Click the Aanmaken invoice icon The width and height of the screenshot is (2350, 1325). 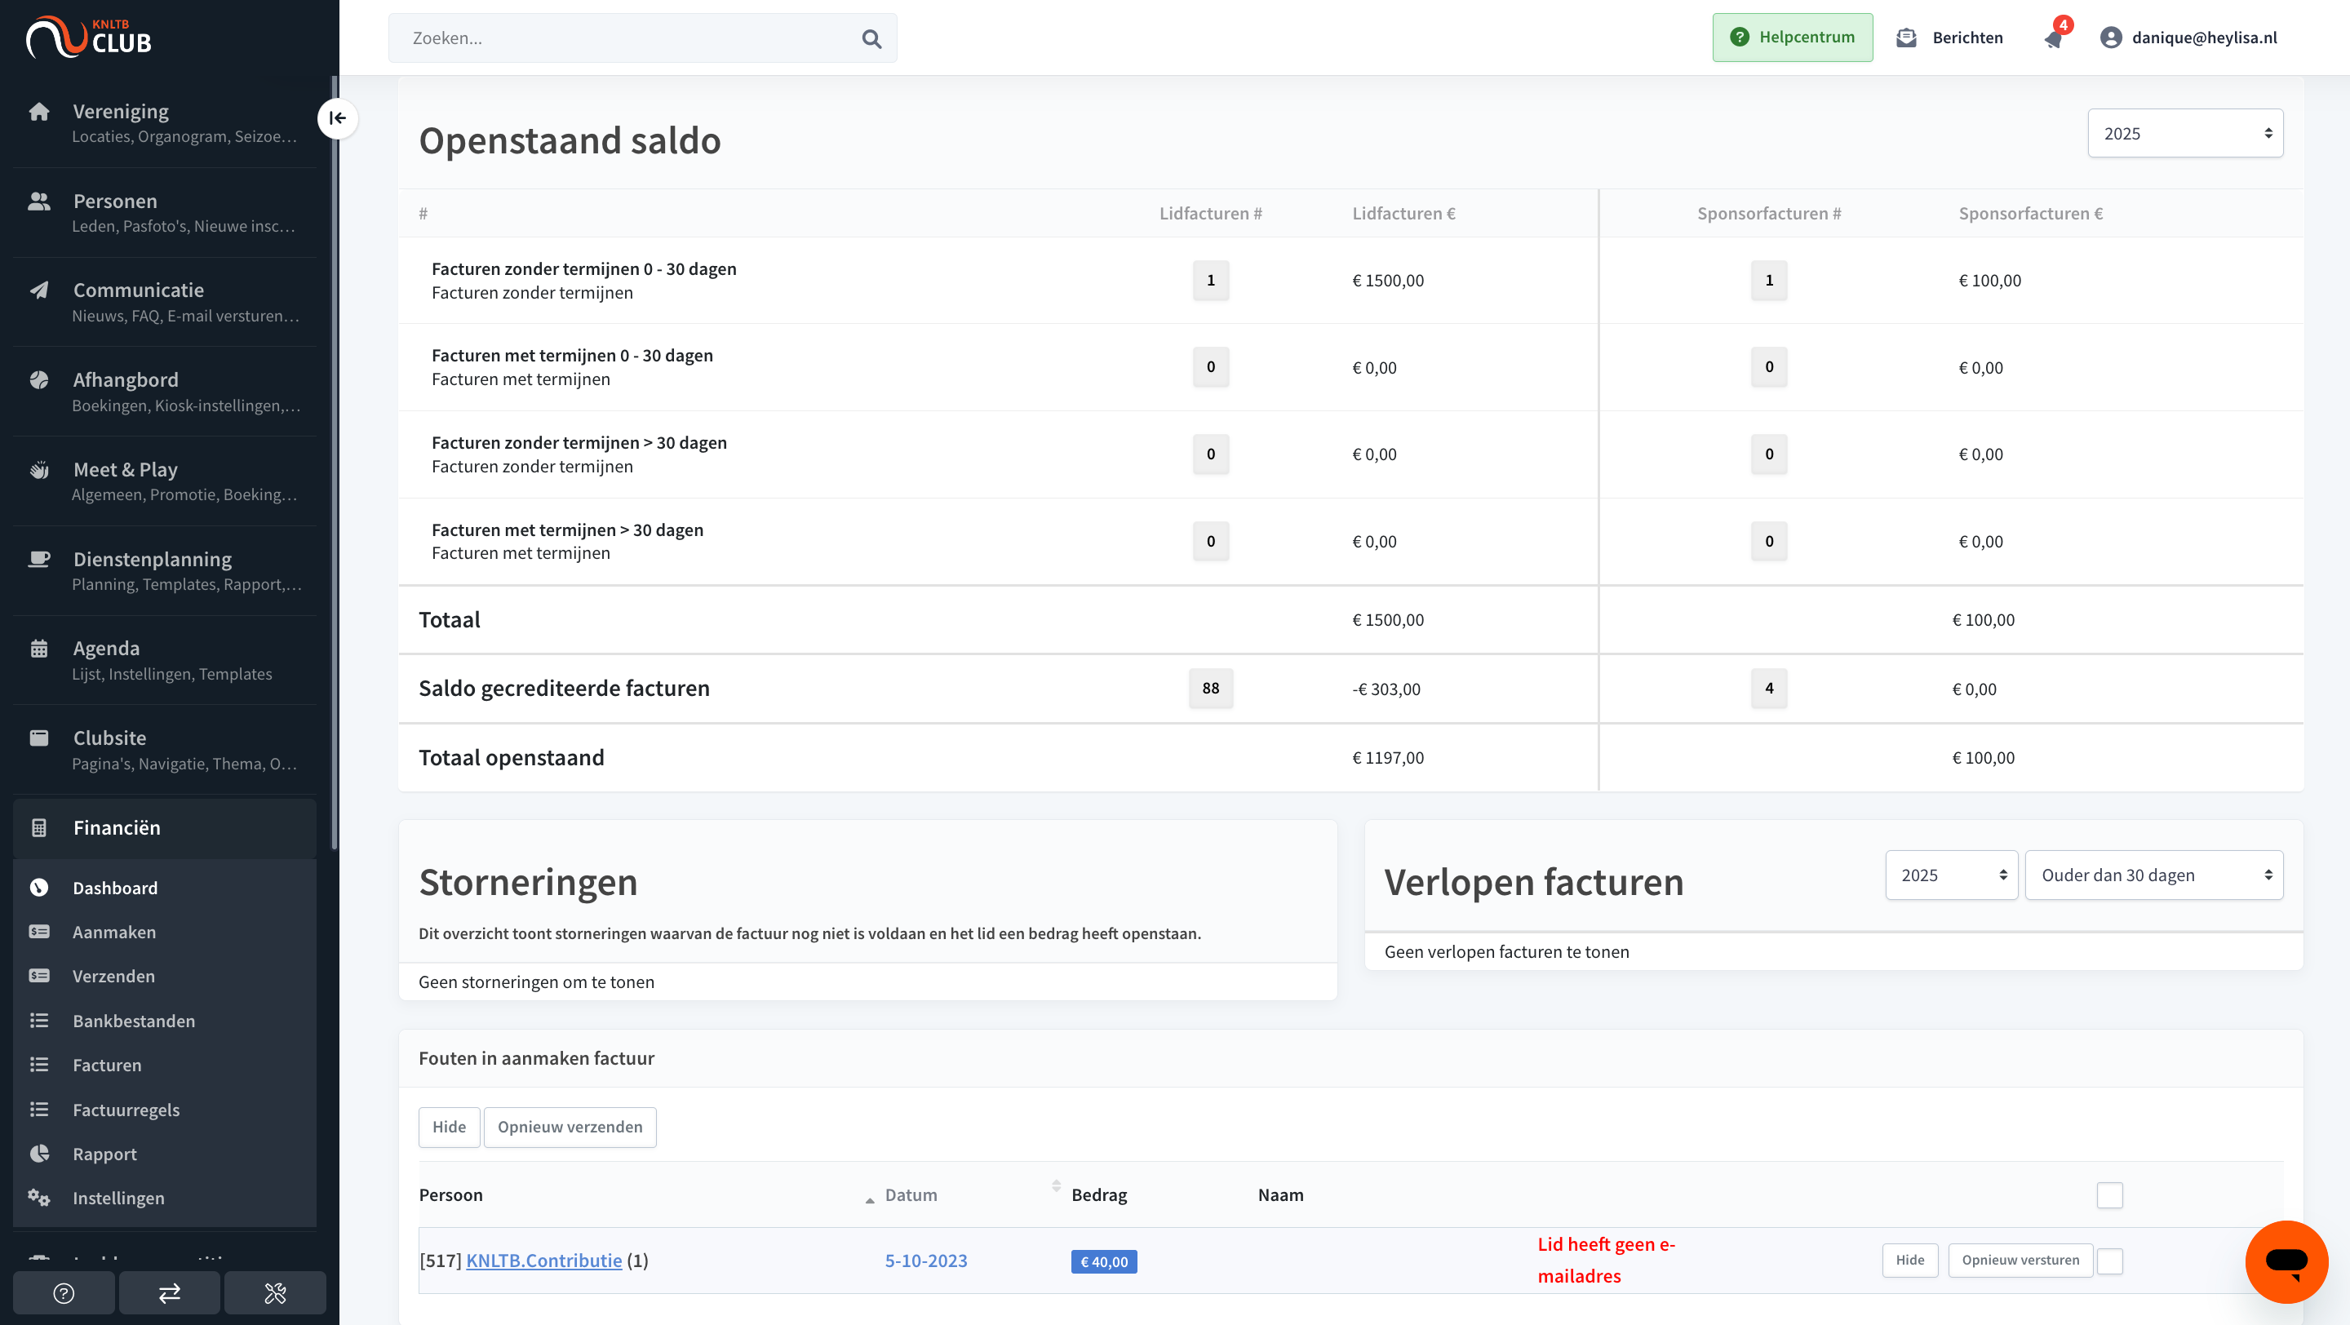point(39,931)
